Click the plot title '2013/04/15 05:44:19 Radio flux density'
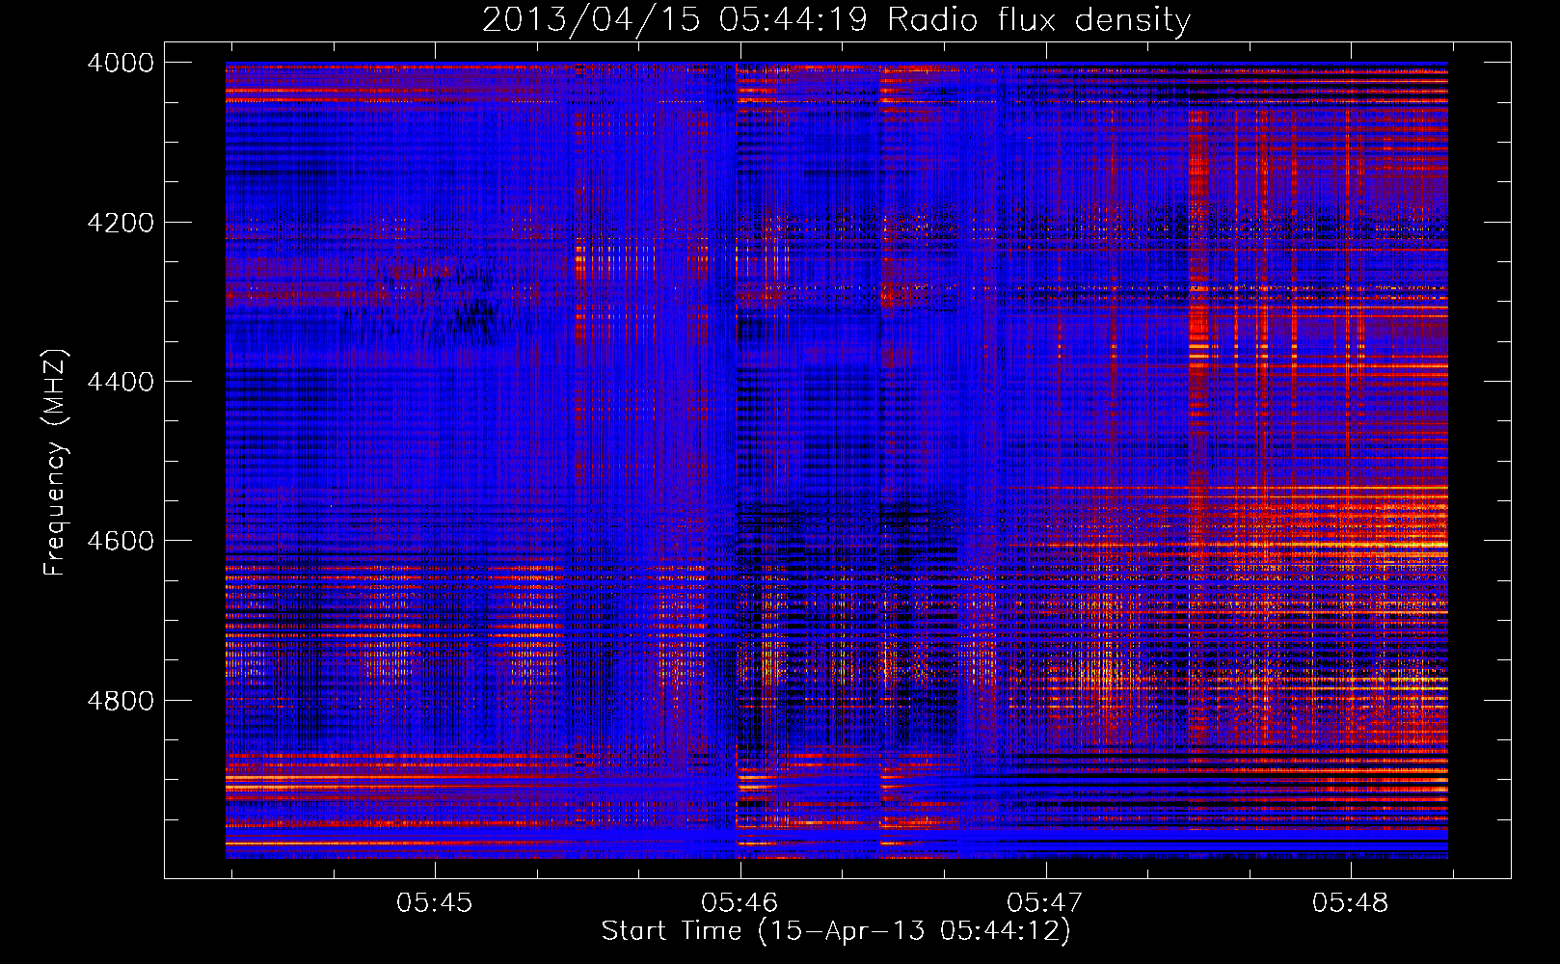Image resolution: width=1560 pixels, height=964 pixels. [x=836, y=20]
